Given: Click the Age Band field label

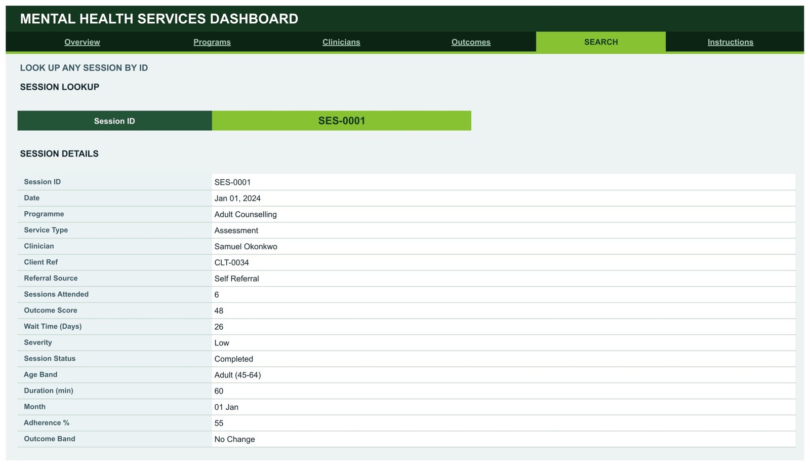Looking at the screenshot, I should coord(40,375).
